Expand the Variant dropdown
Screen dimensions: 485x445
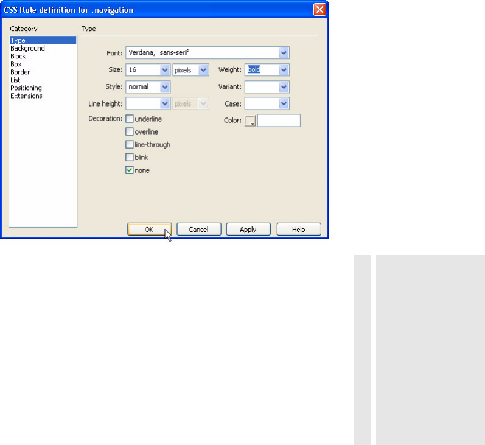(284, 87)
